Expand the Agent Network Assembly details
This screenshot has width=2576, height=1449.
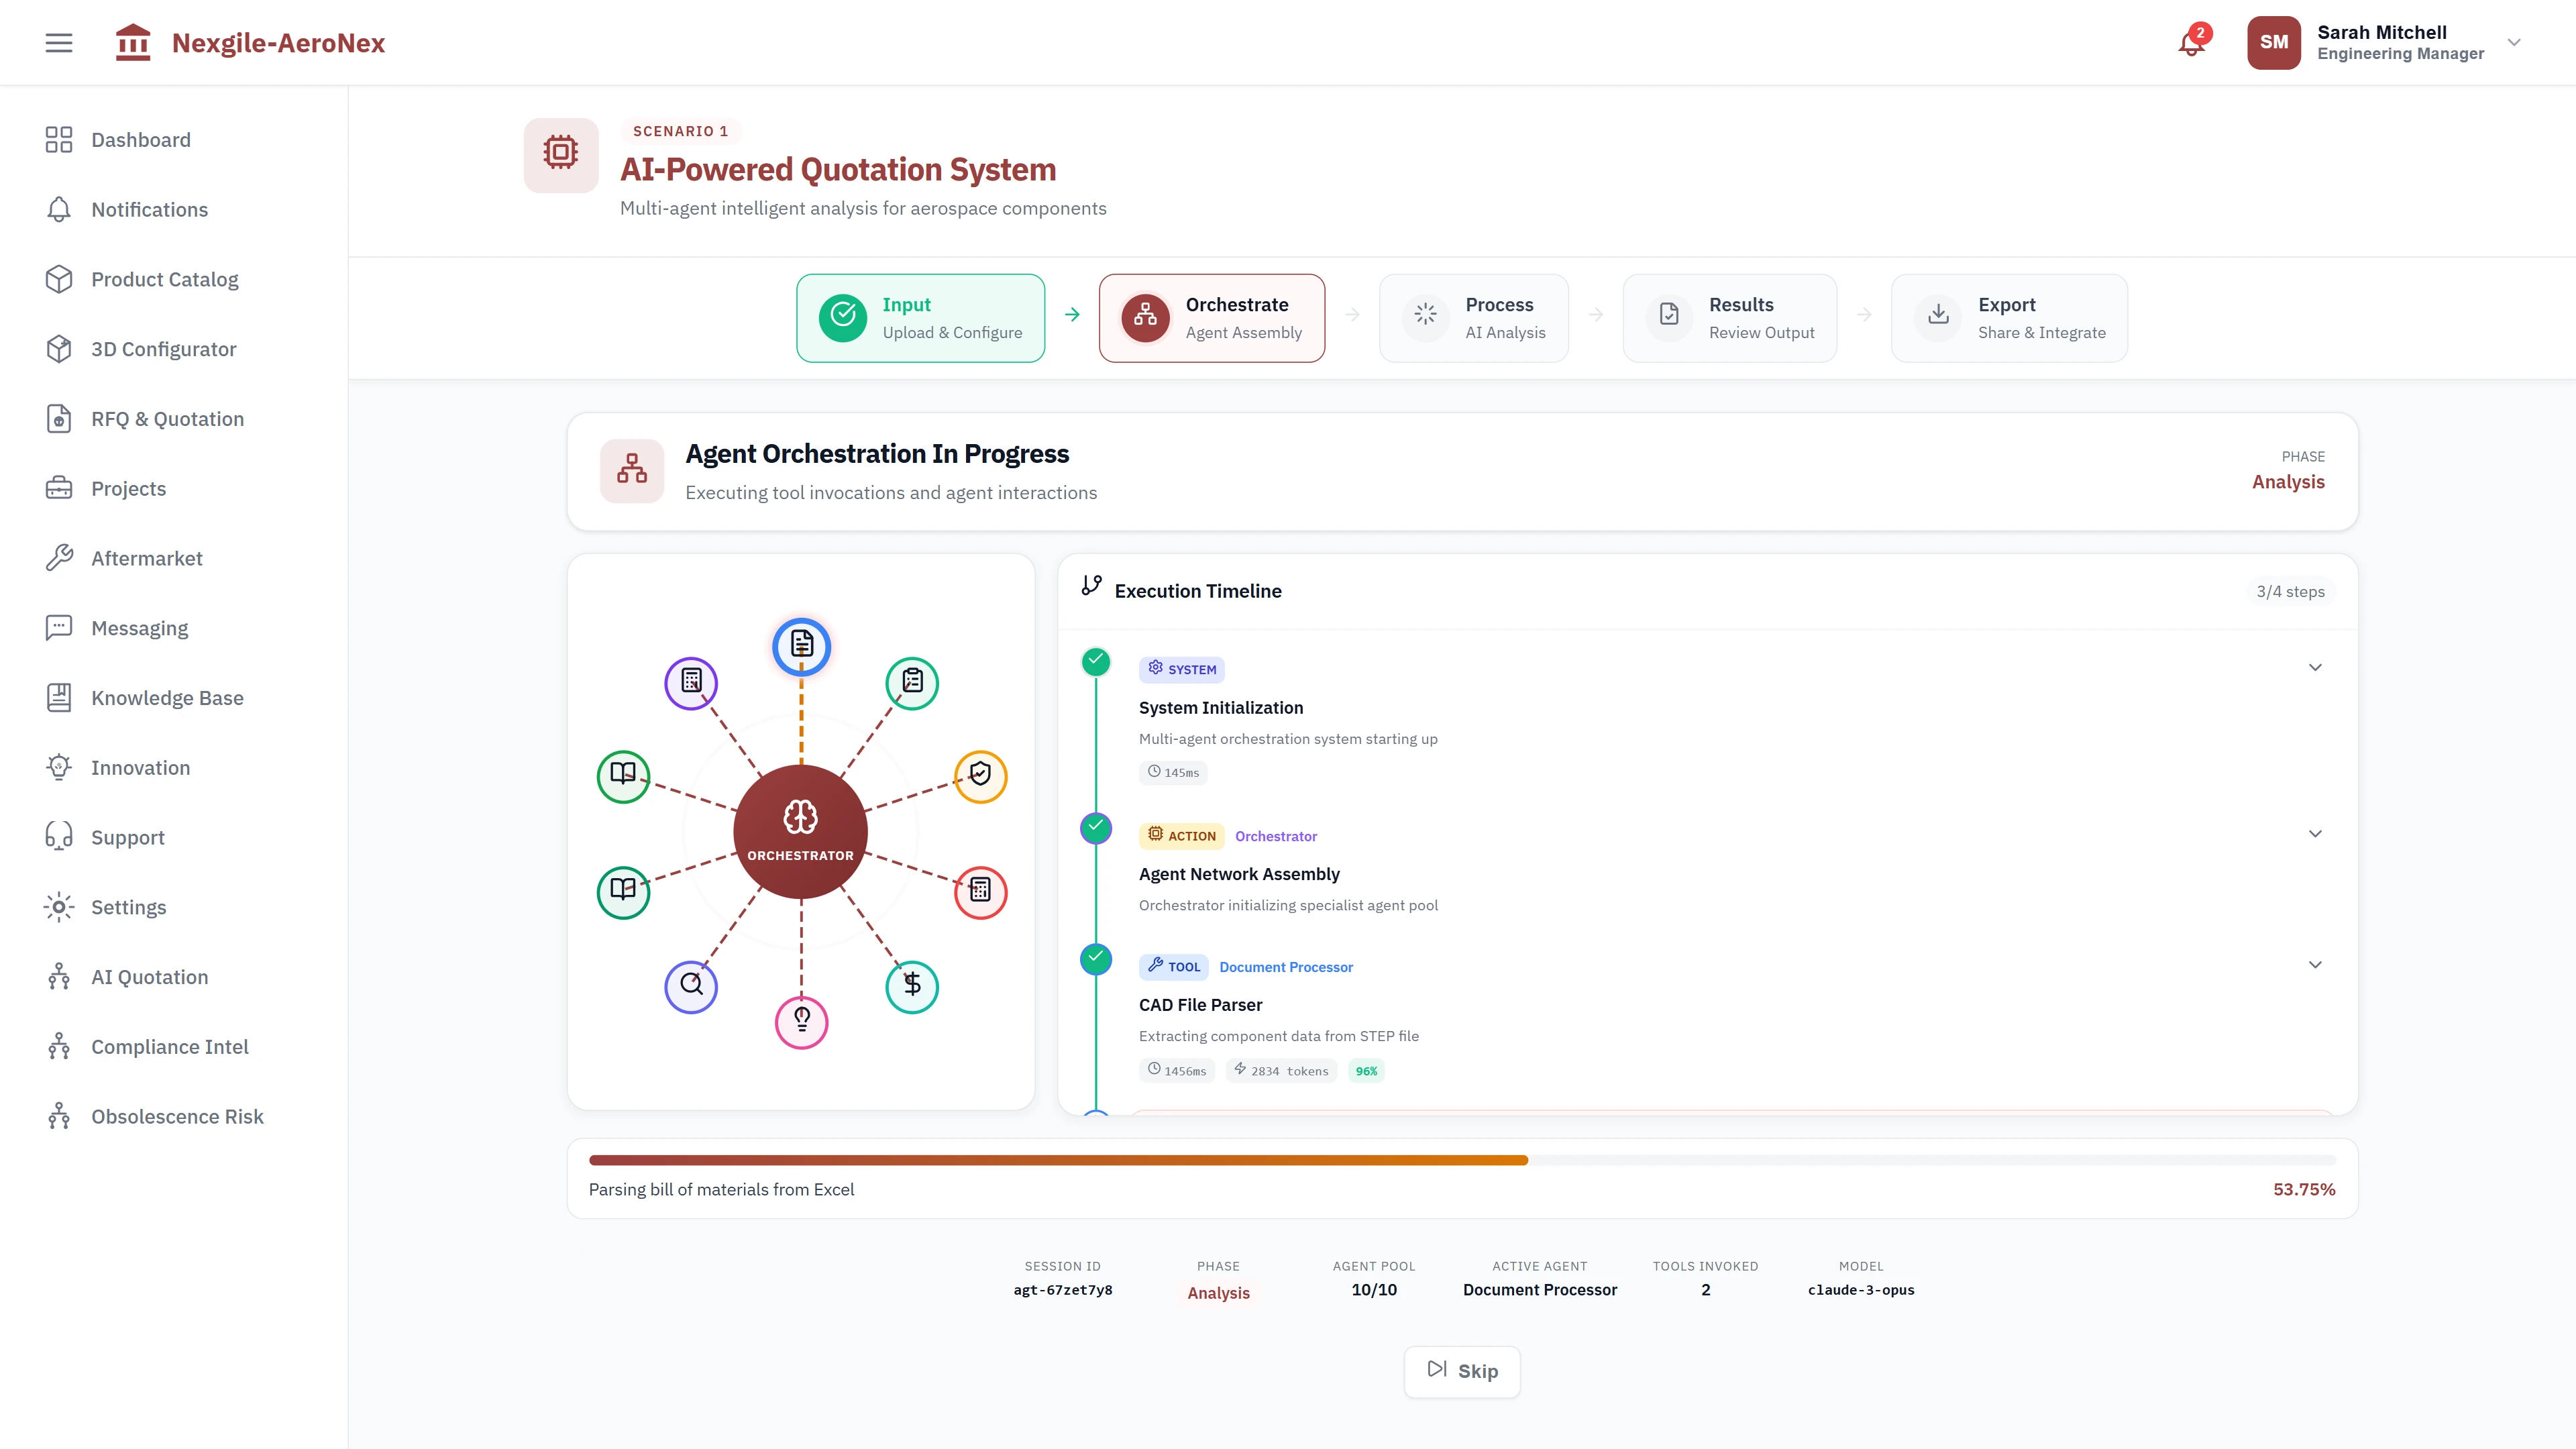click(2315, 833)
